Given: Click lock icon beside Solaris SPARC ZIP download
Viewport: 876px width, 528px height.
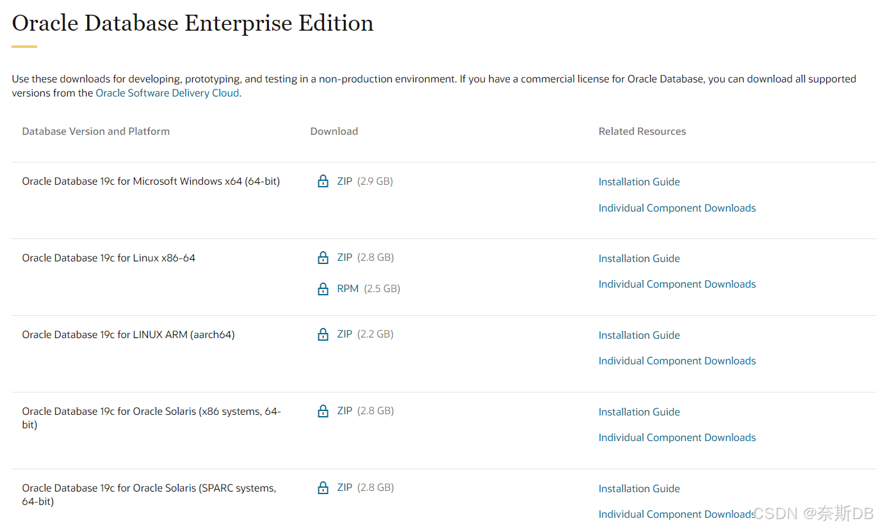Looking at the screenshot, I should pos(323,488).
